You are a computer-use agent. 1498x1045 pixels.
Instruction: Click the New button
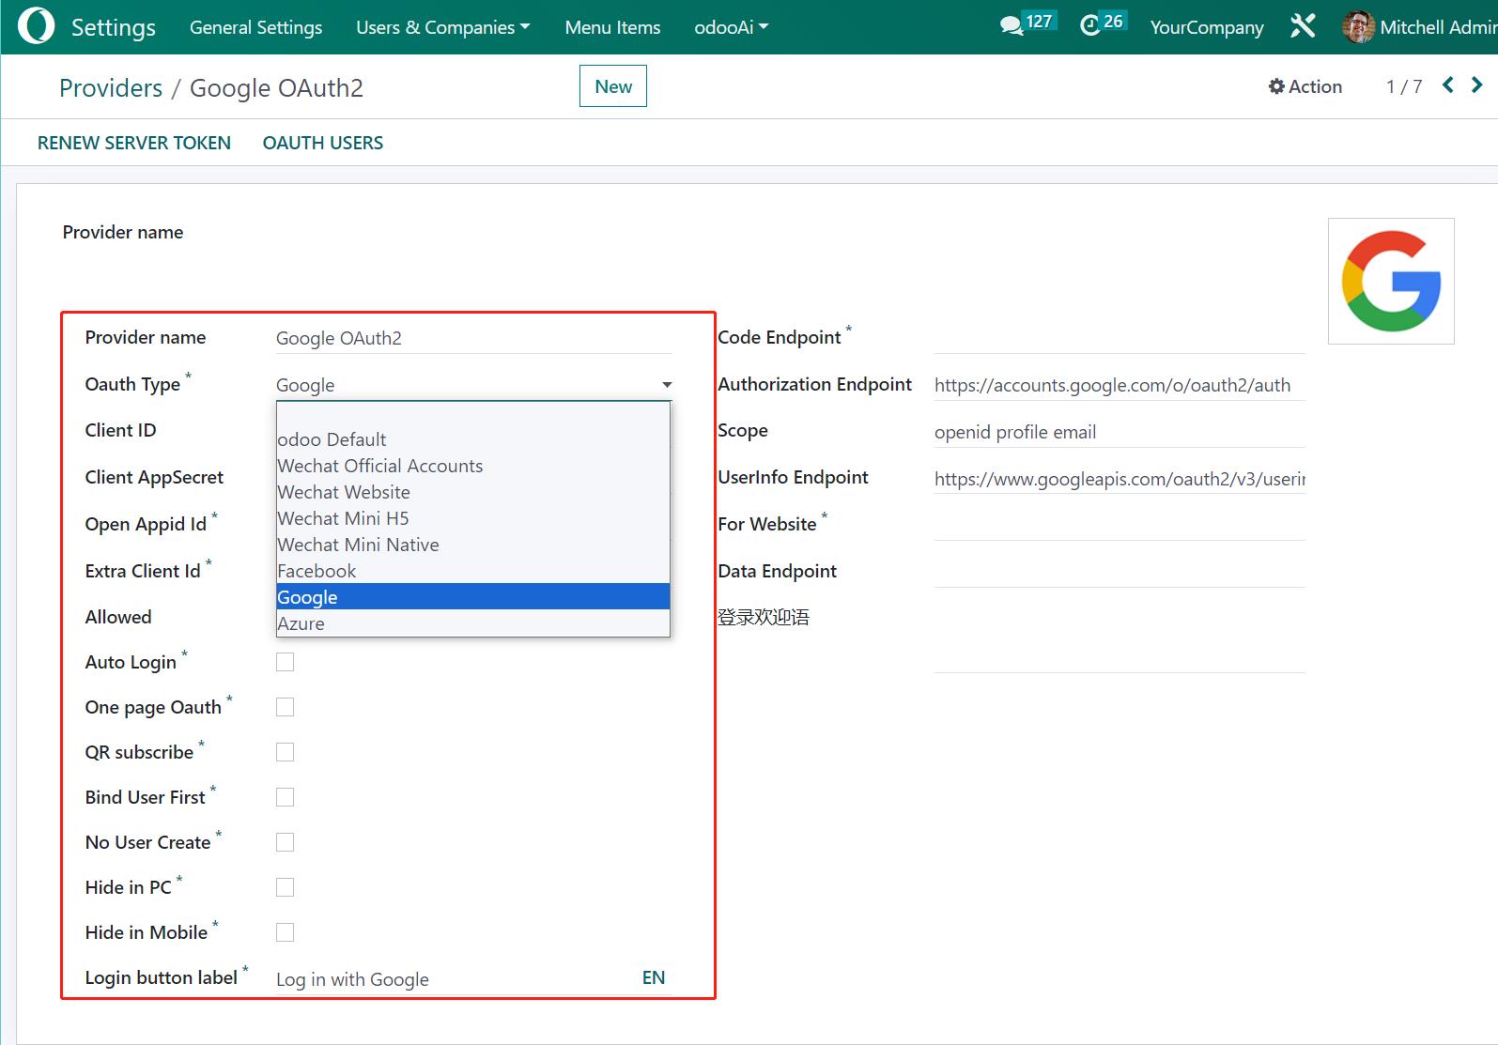[613, 86]
